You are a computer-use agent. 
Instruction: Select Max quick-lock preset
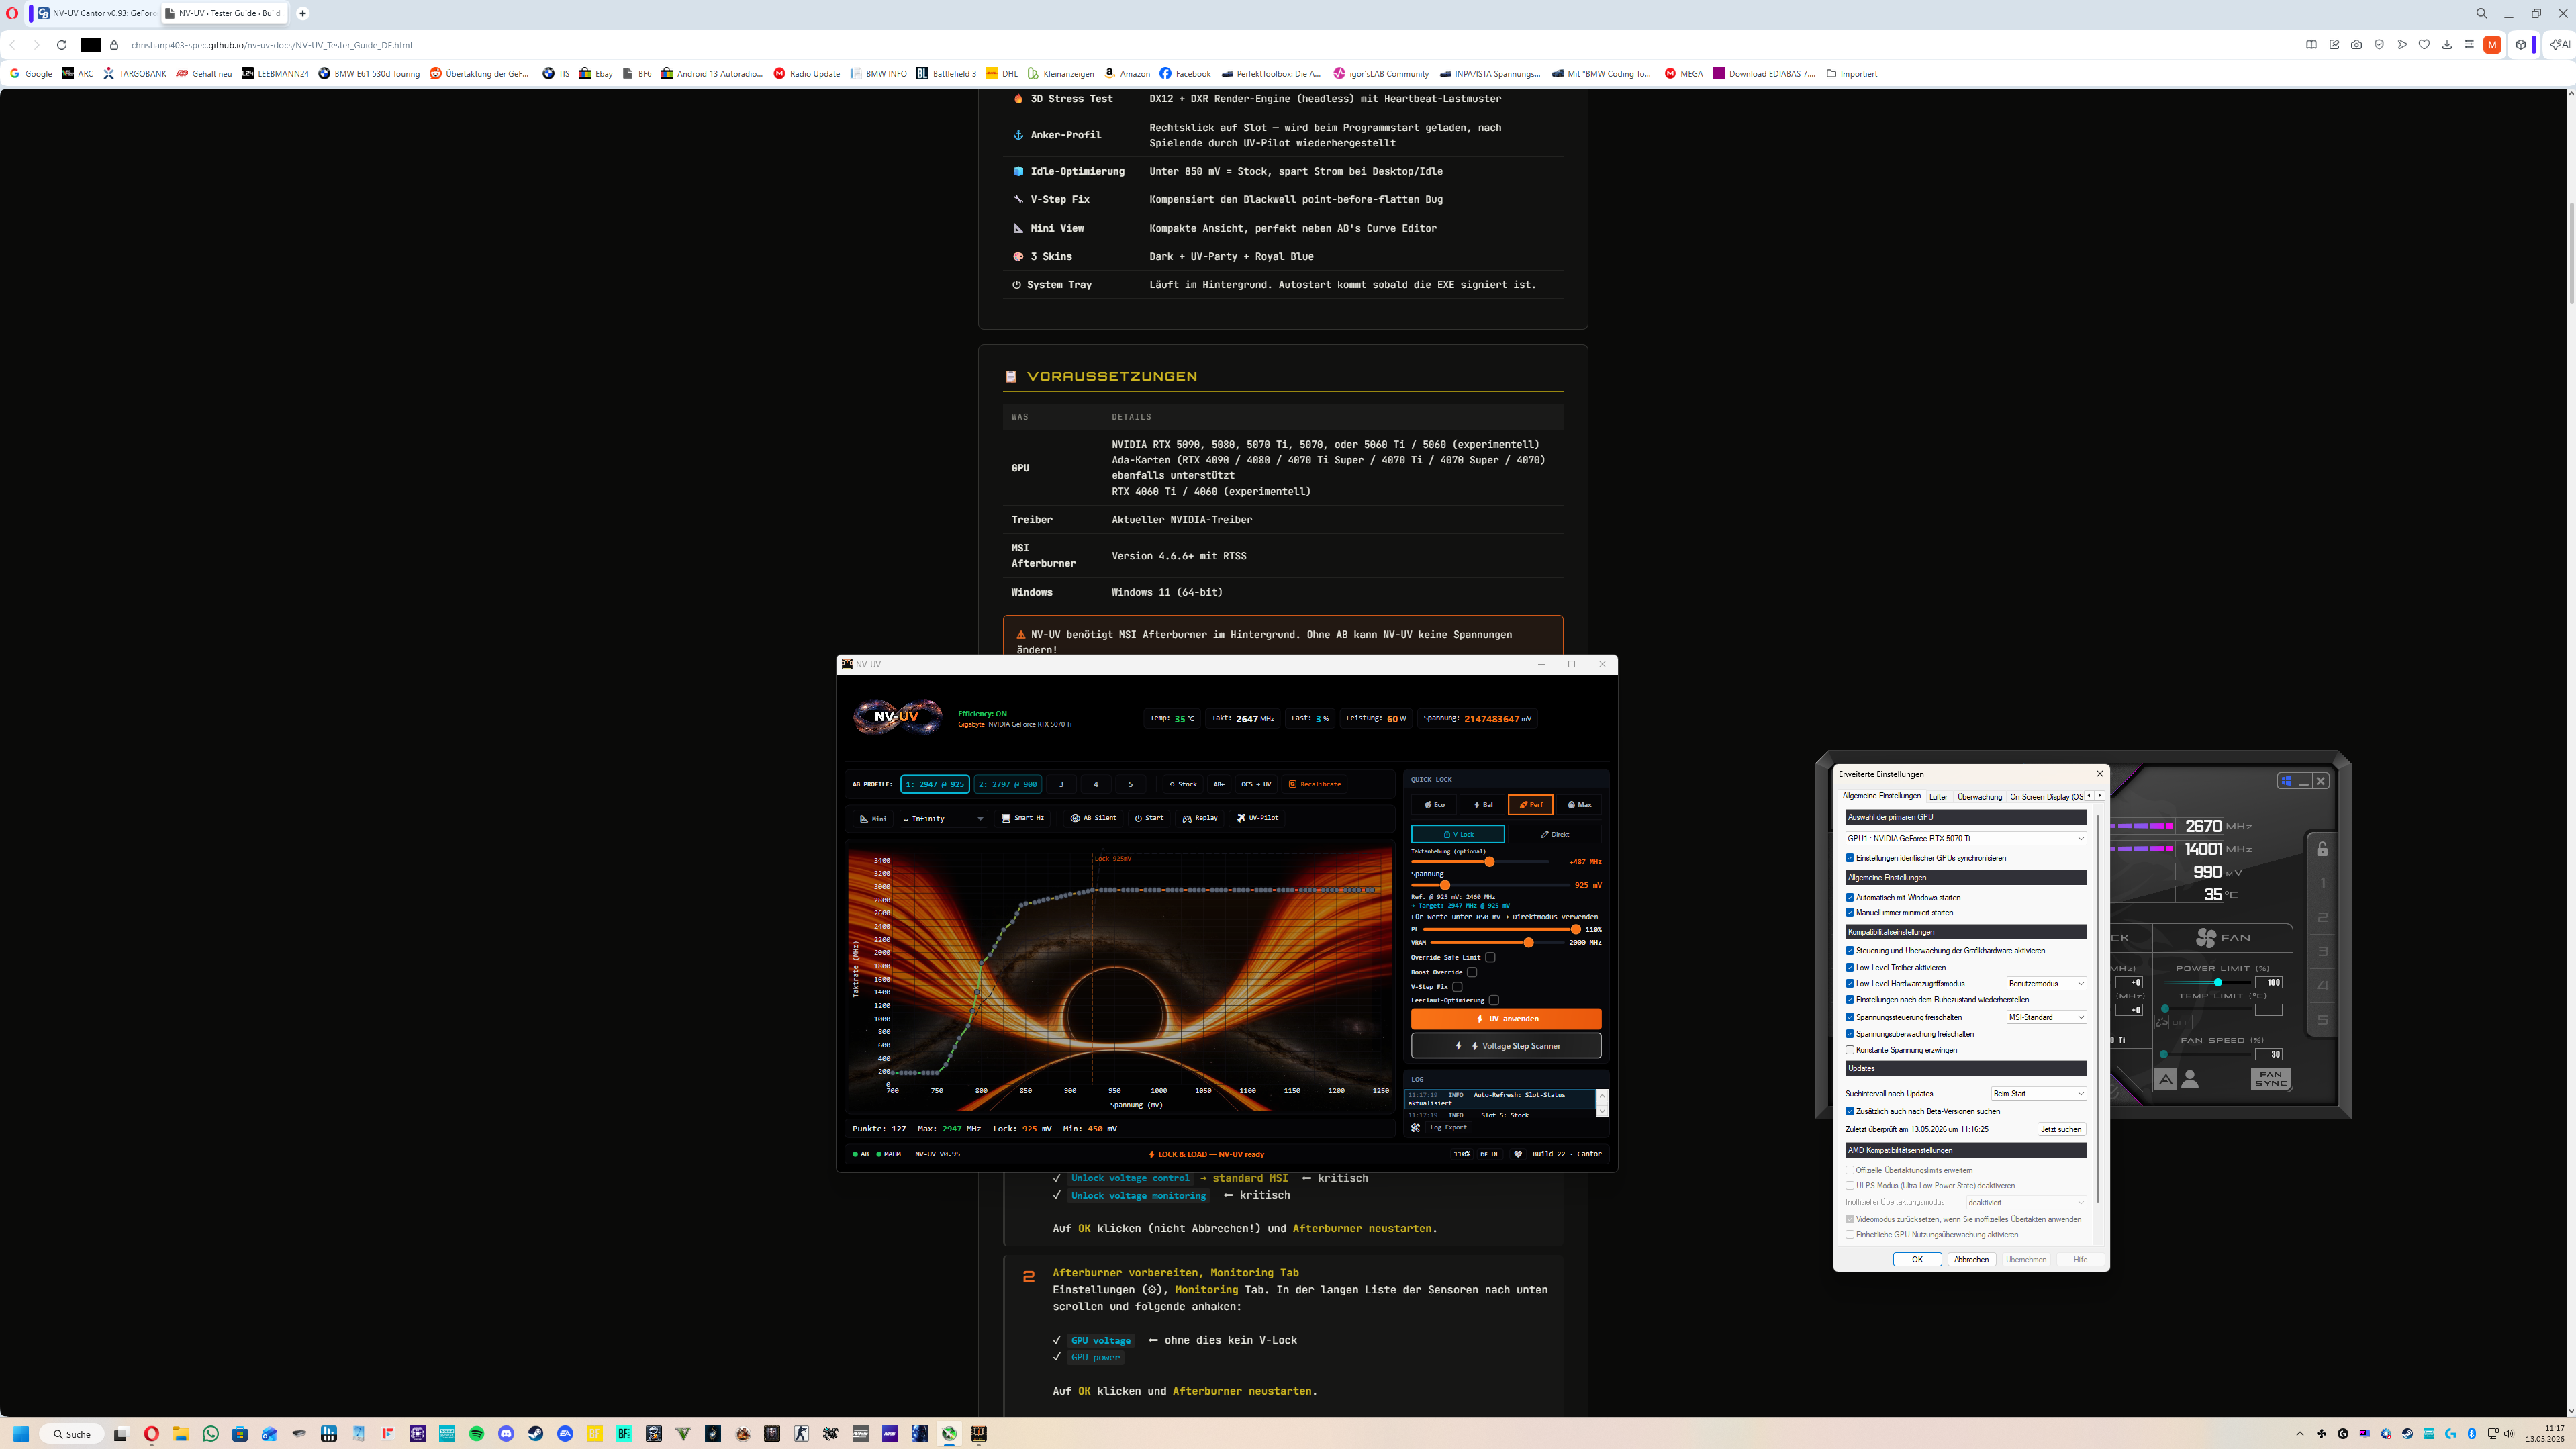click(1579, 805)
